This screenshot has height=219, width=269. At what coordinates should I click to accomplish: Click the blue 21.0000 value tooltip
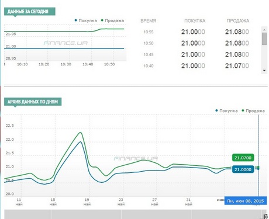pos(243,169)
